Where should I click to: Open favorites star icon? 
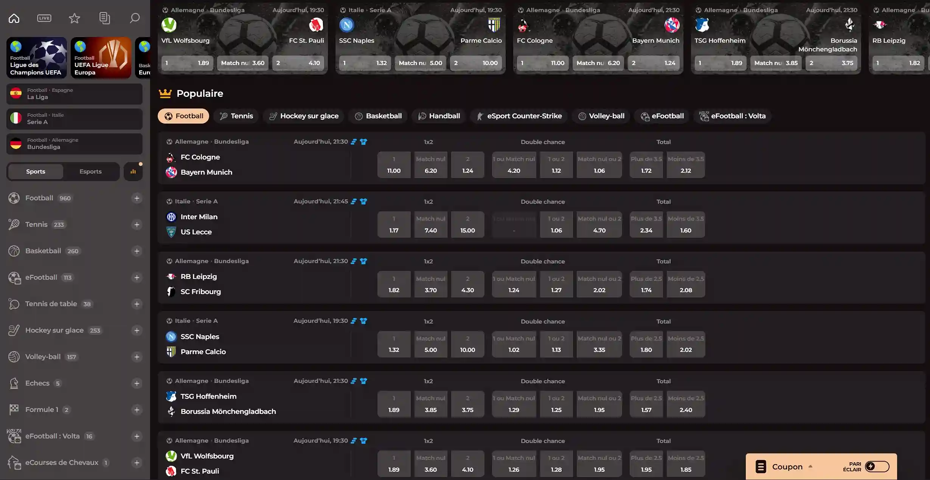point(75,18)
